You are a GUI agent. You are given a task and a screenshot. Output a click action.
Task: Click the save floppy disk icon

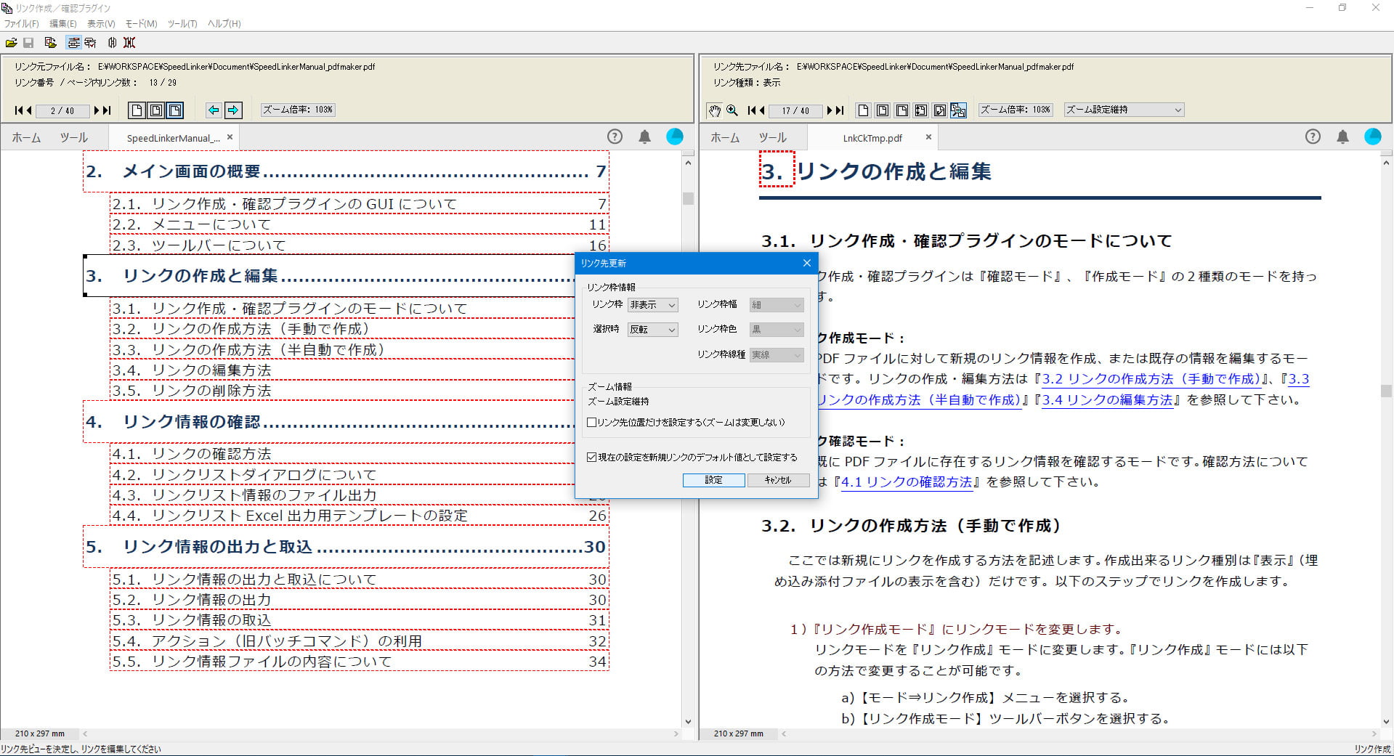click(x=28, y=43)
